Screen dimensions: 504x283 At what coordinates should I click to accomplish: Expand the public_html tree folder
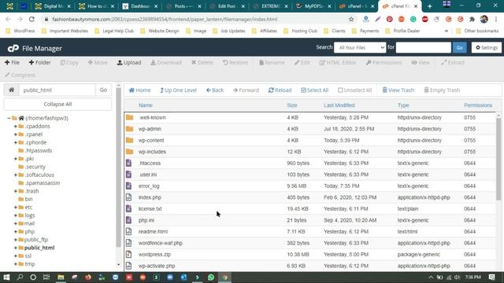click(16, 248)
